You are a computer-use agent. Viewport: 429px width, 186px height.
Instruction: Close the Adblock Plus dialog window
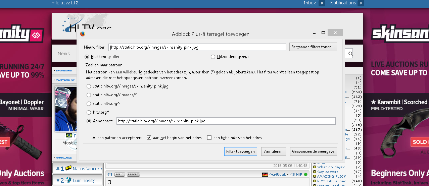335,33
